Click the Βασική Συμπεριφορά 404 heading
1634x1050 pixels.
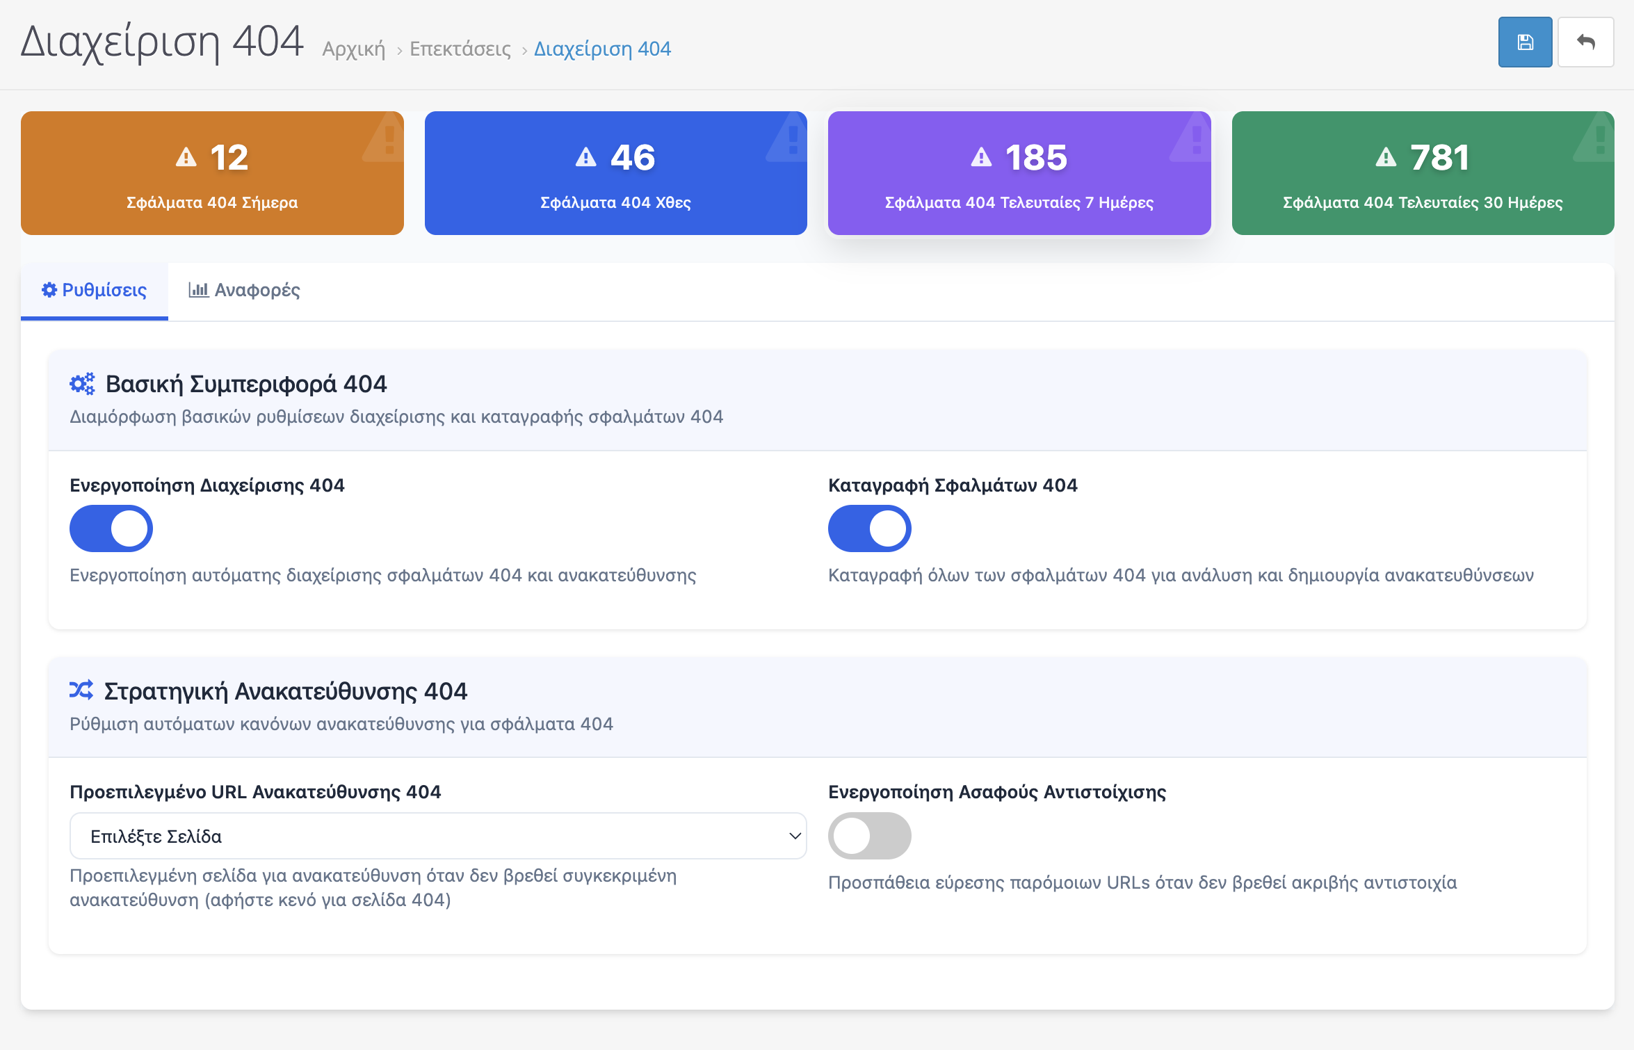coord(246,384)
